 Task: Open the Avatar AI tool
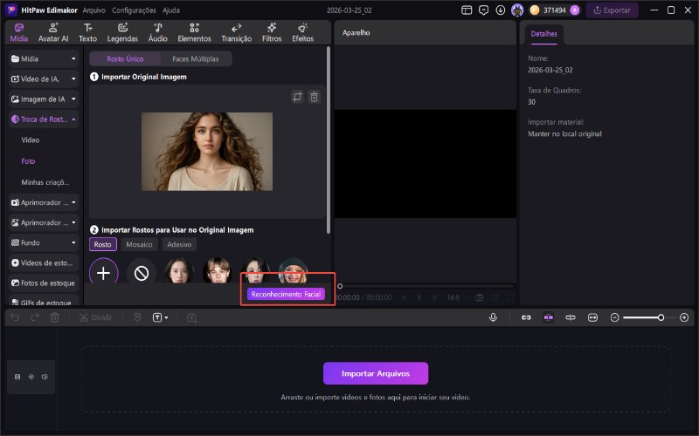pos(54,32)
